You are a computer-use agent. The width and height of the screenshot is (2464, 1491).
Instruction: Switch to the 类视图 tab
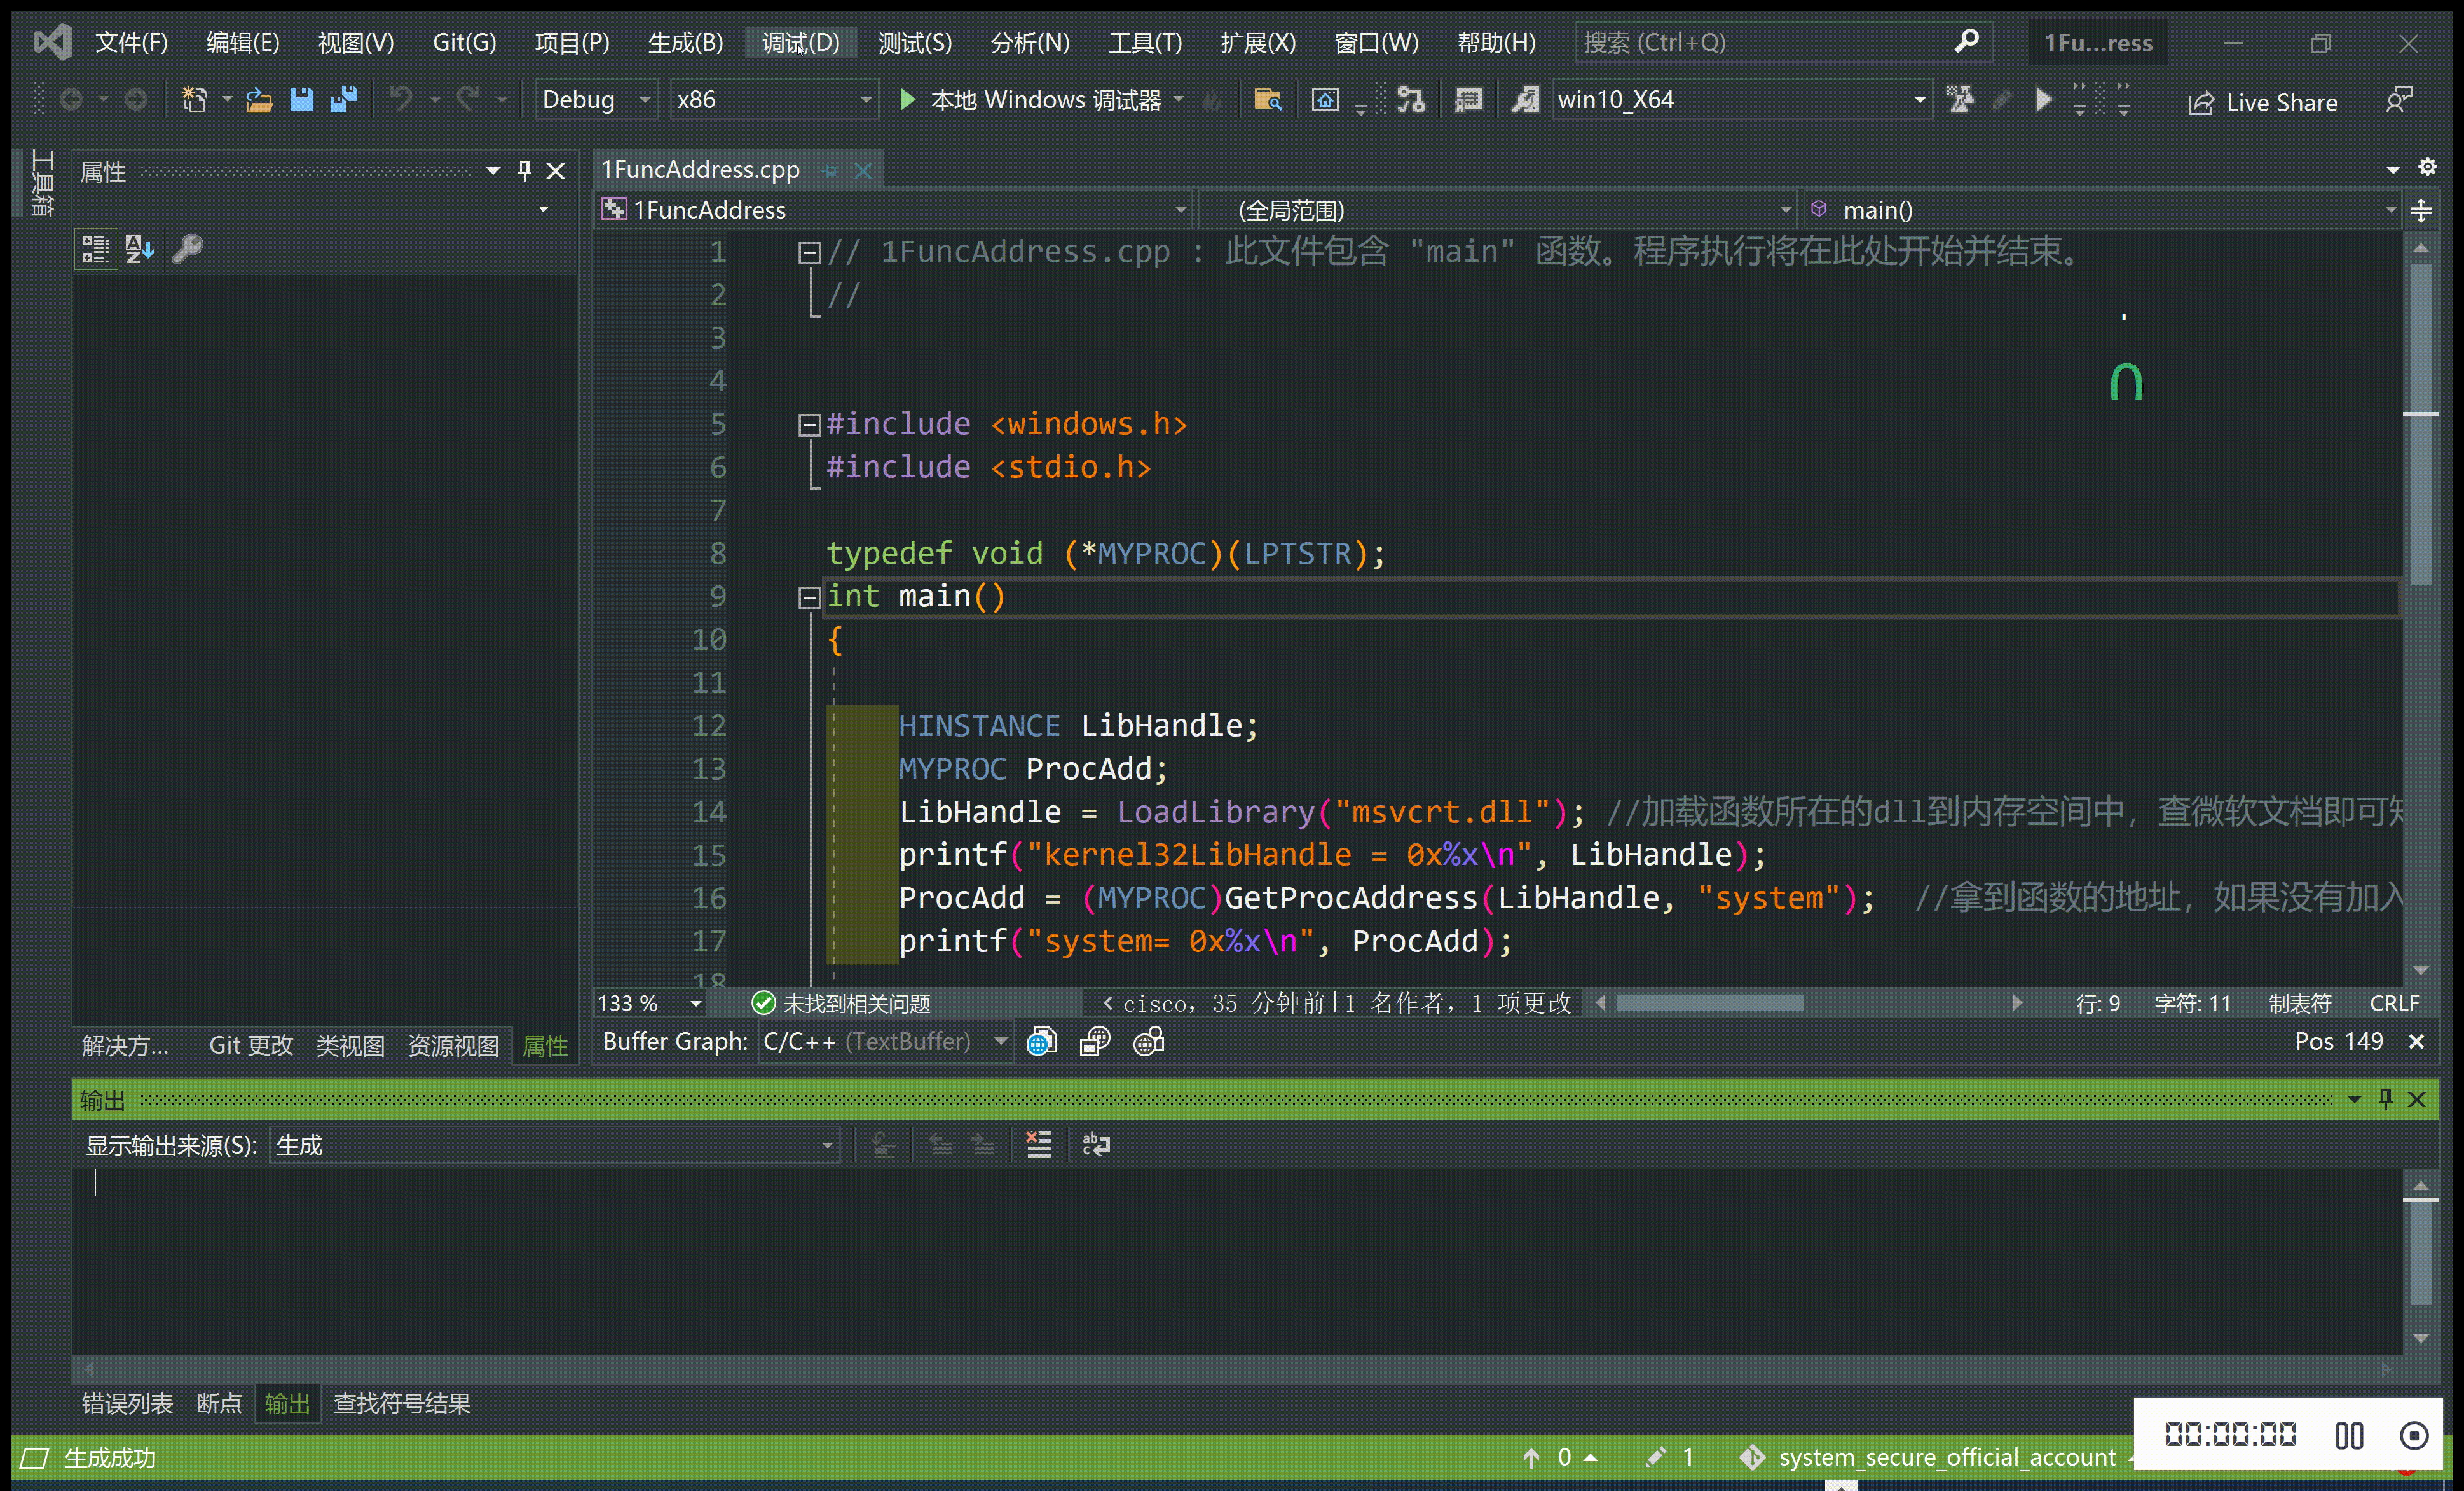(x=350, y=1046)
